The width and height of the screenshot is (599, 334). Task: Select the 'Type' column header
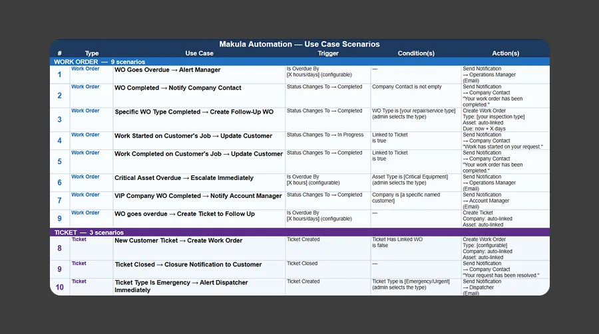tap(92, 53)
